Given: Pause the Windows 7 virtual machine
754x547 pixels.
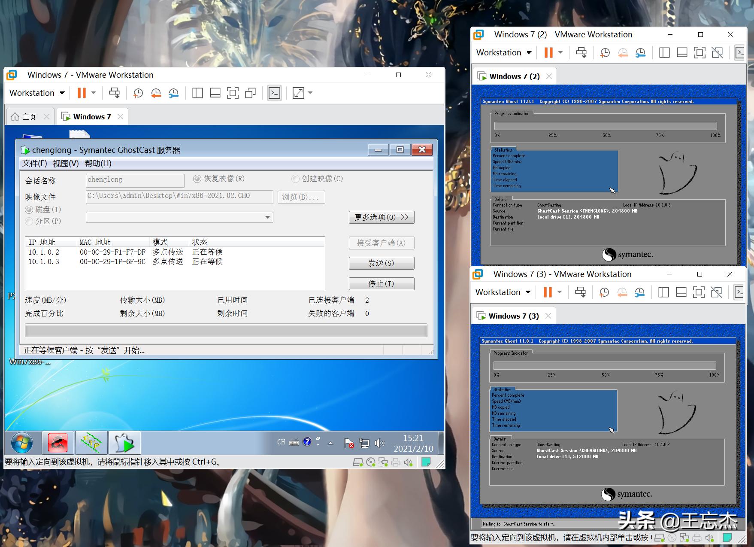Looking at the screenshot, I should pos(81,93).
